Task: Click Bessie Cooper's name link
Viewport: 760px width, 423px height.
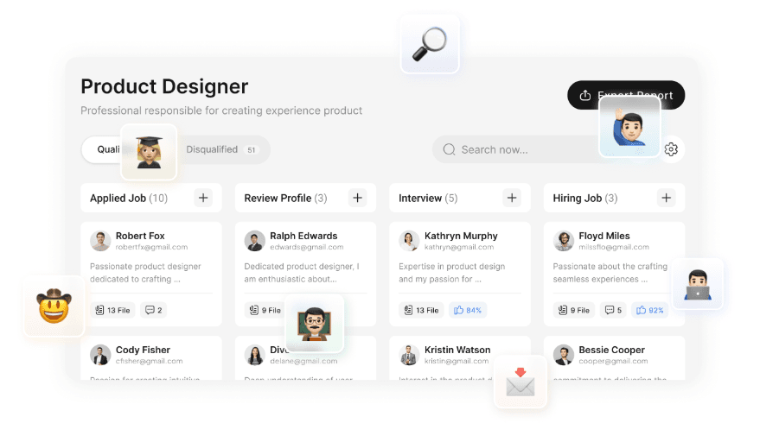Action: pos(611,350)
